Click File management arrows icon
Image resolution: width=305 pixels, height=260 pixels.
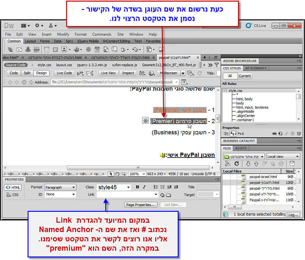(x=142, y=73)
